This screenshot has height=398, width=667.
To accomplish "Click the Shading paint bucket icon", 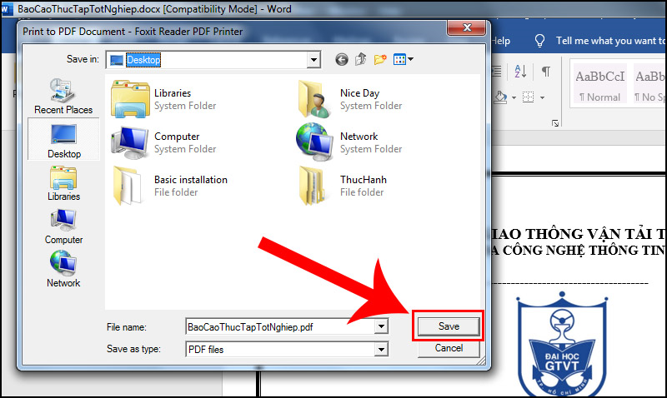I will coord(502,97).
